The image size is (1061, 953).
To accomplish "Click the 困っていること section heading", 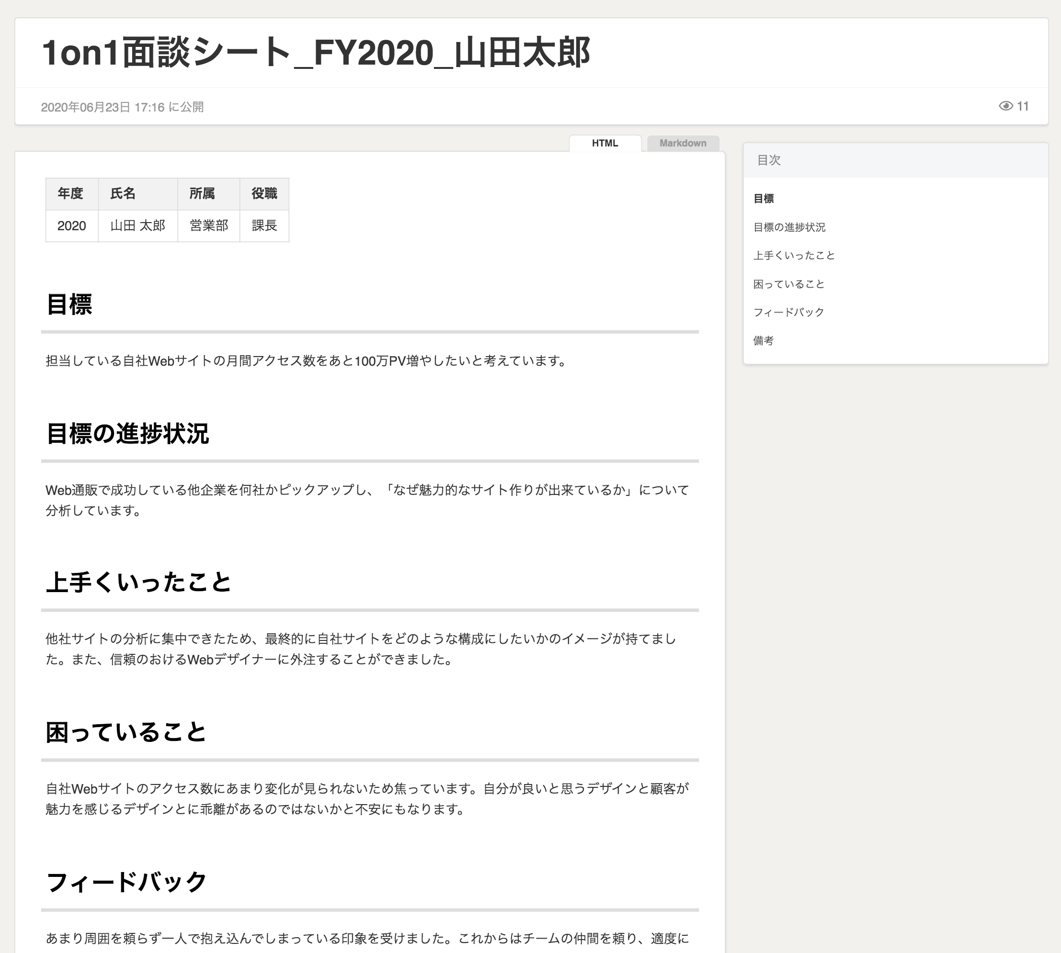I will [126, 731].
